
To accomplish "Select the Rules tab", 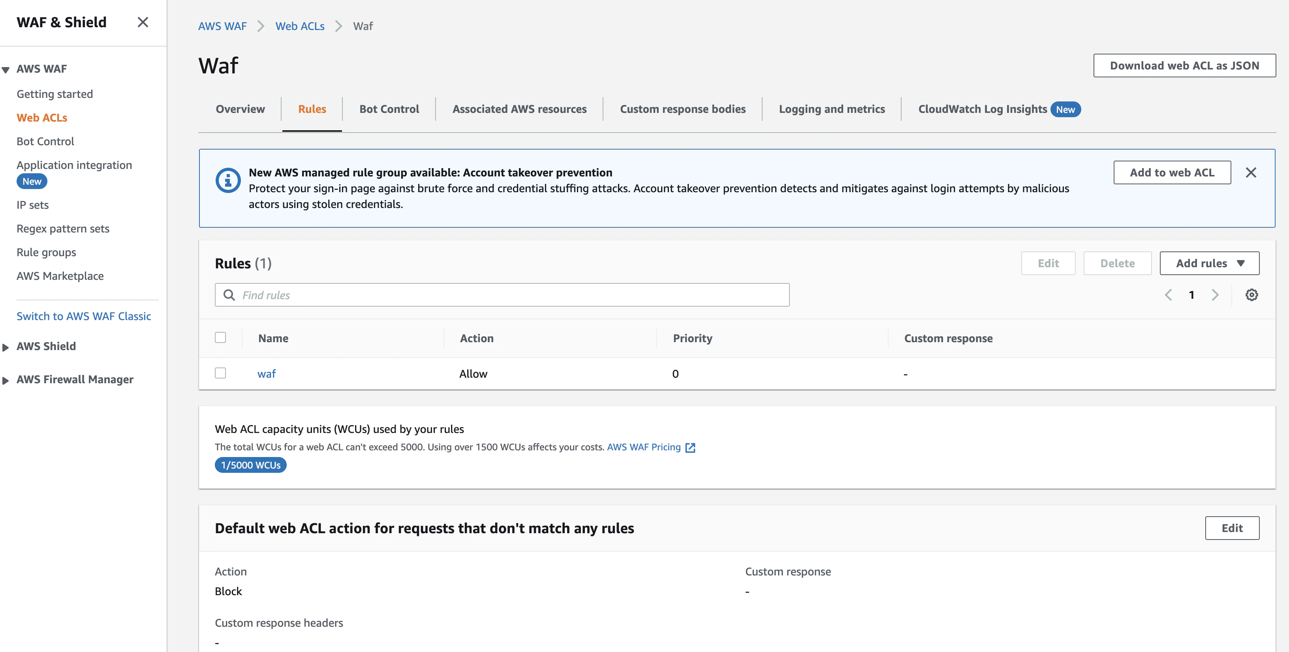I will [312, 109].
